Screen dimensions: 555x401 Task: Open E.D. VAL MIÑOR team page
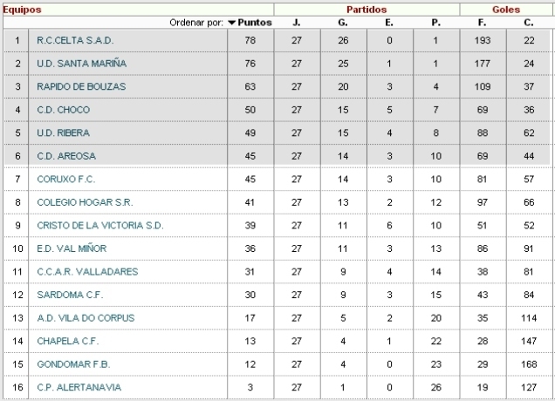coord(72,248)
